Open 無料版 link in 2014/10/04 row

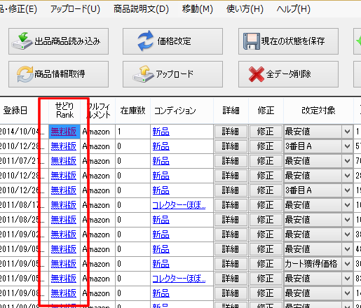point(64,132)
